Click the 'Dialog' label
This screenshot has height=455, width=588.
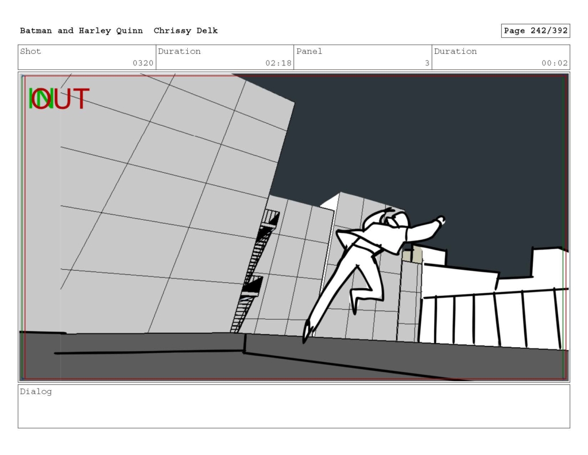36,392
